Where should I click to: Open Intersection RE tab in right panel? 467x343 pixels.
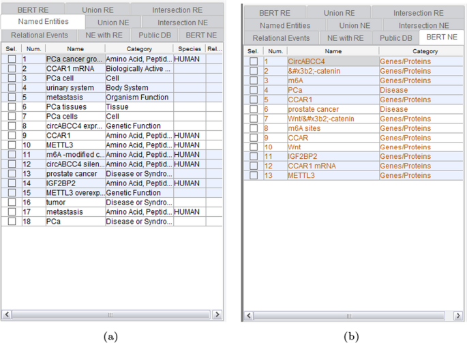pyautogui.click(x=418, y=13)
